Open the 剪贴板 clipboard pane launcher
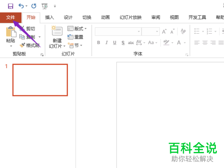Viewport: 224px width, 168px height. point(42,55)
